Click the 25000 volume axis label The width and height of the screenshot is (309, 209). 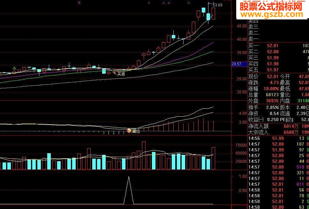[241, 161]
